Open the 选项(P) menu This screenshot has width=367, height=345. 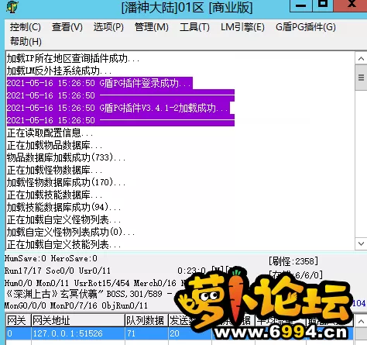pyautogui.click(x=108, y=27)
